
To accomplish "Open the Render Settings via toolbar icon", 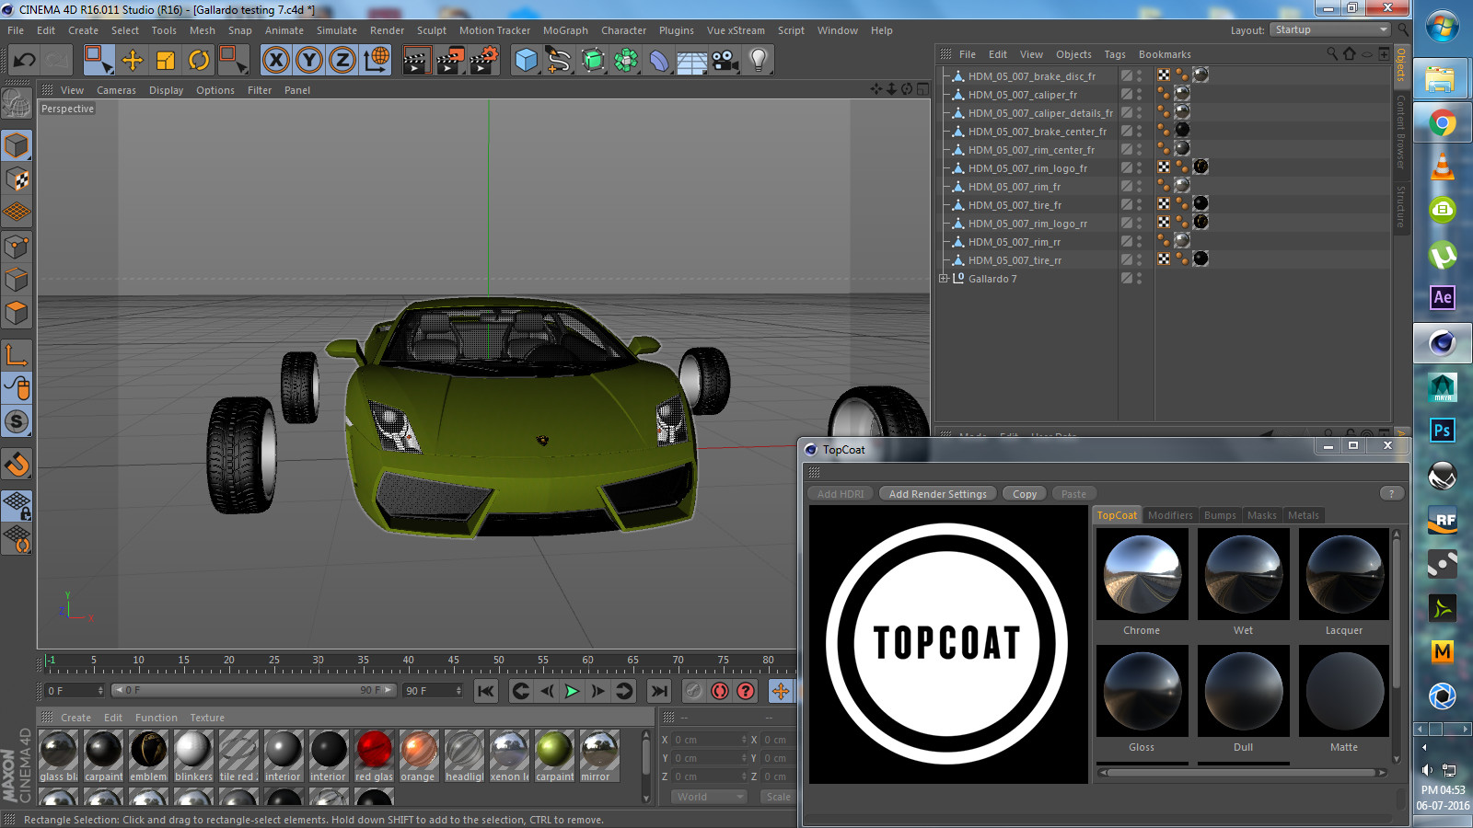I will coord(481,60).
